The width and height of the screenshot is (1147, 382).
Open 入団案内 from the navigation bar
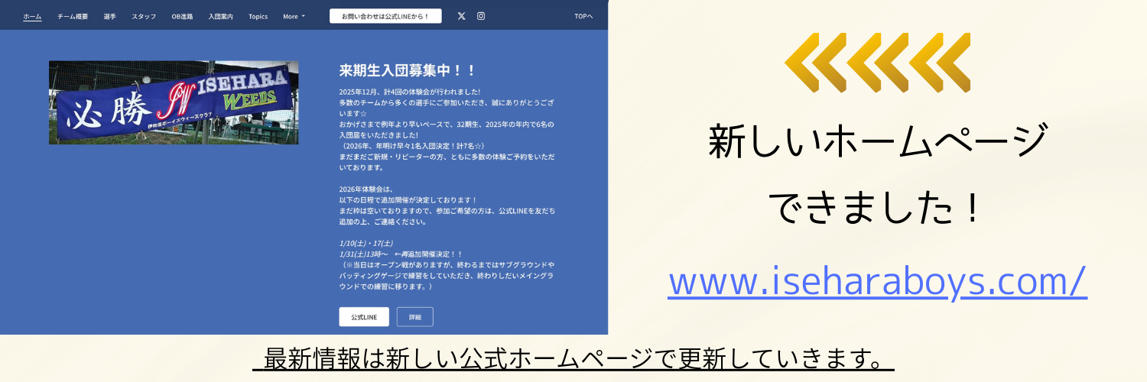[220, 16]
